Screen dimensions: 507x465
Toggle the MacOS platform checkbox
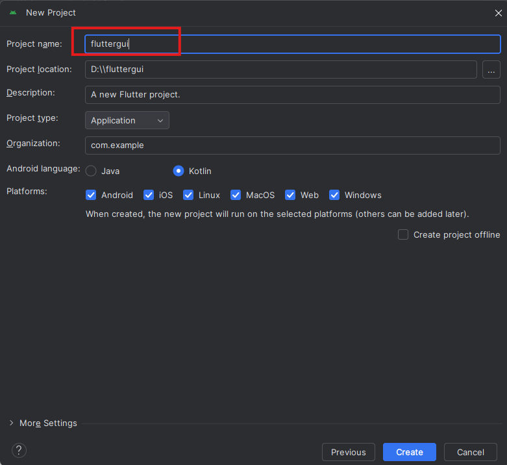236,195
